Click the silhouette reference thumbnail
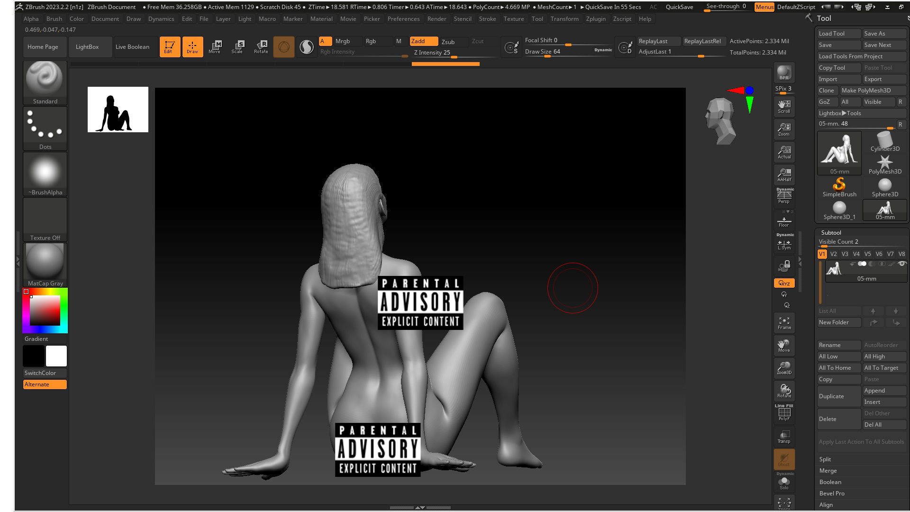This screenshot has width=910, height=512. click(118, 110)
